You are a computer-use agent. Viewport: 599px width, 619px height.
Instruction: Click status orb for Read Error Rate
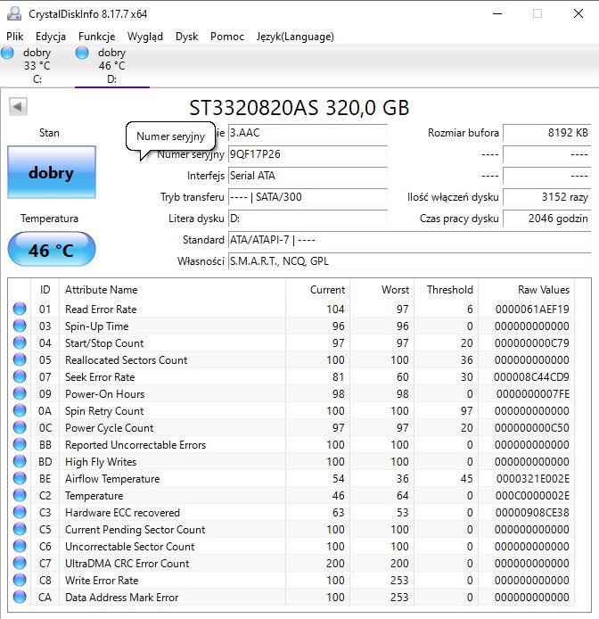point(20,309)
